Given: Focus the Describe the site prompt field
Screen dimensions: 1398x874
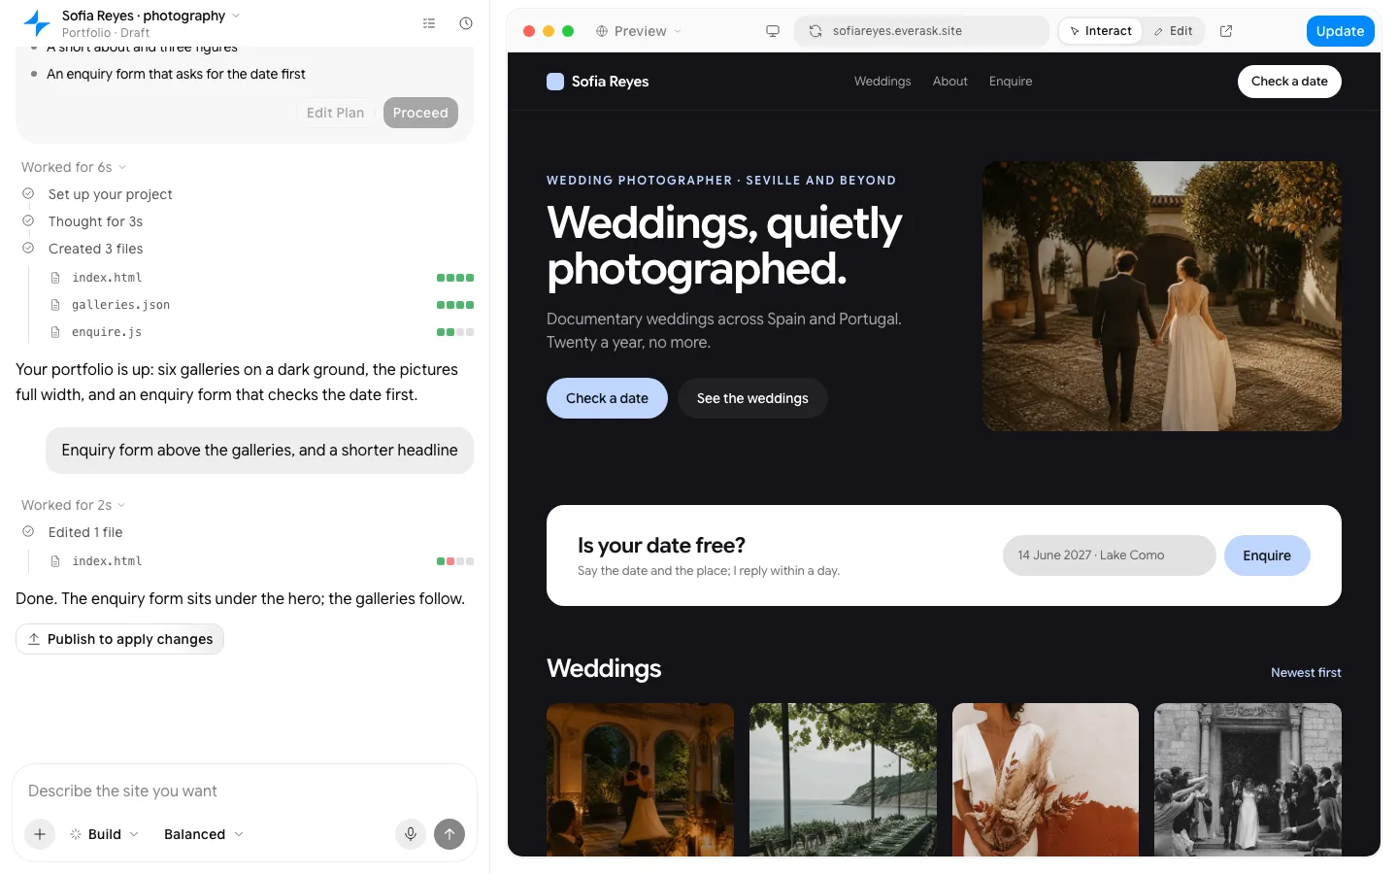Looking at the screenshot, I should (245, 790).
